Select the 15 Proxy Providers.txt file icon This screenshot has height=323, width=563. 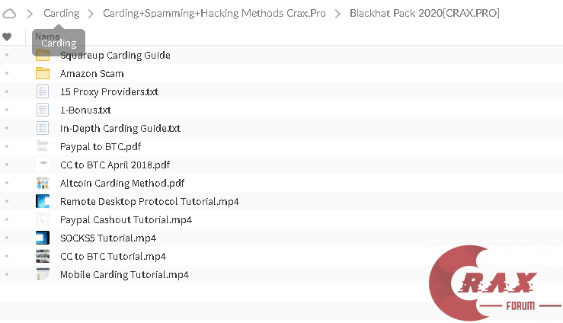pyautogui.click(x=43, y=91)
